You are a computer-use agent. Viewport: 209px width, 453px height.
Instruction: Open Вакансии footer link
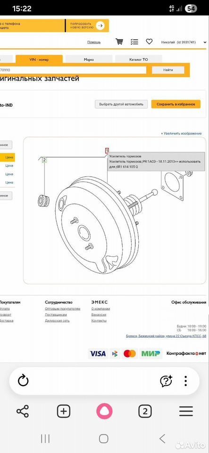point(99,315)
